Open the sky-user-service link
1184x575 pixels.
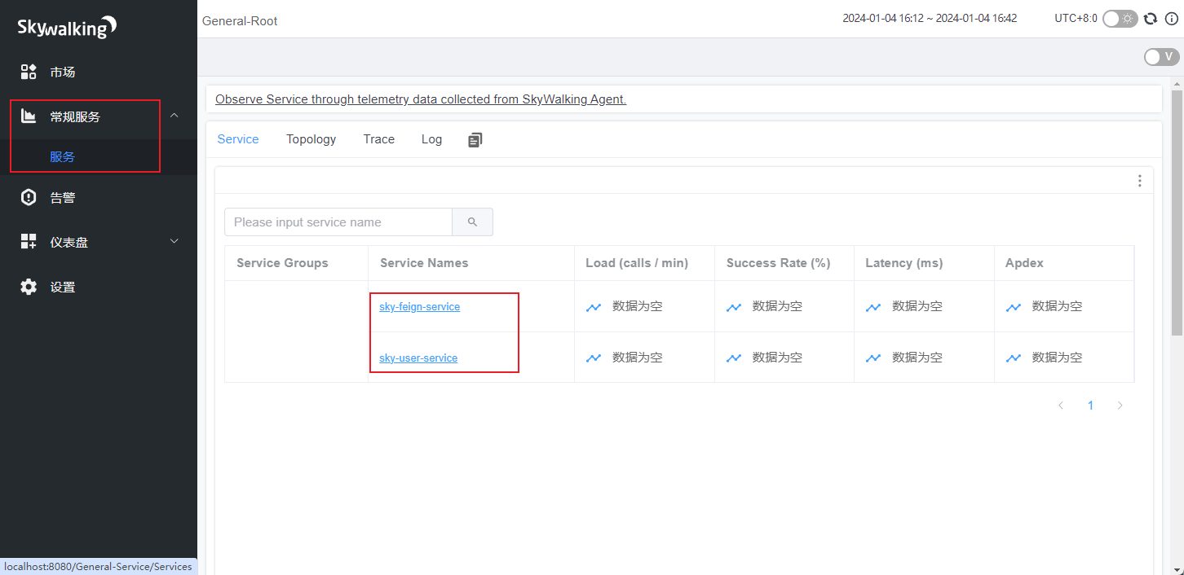(418, 358)
